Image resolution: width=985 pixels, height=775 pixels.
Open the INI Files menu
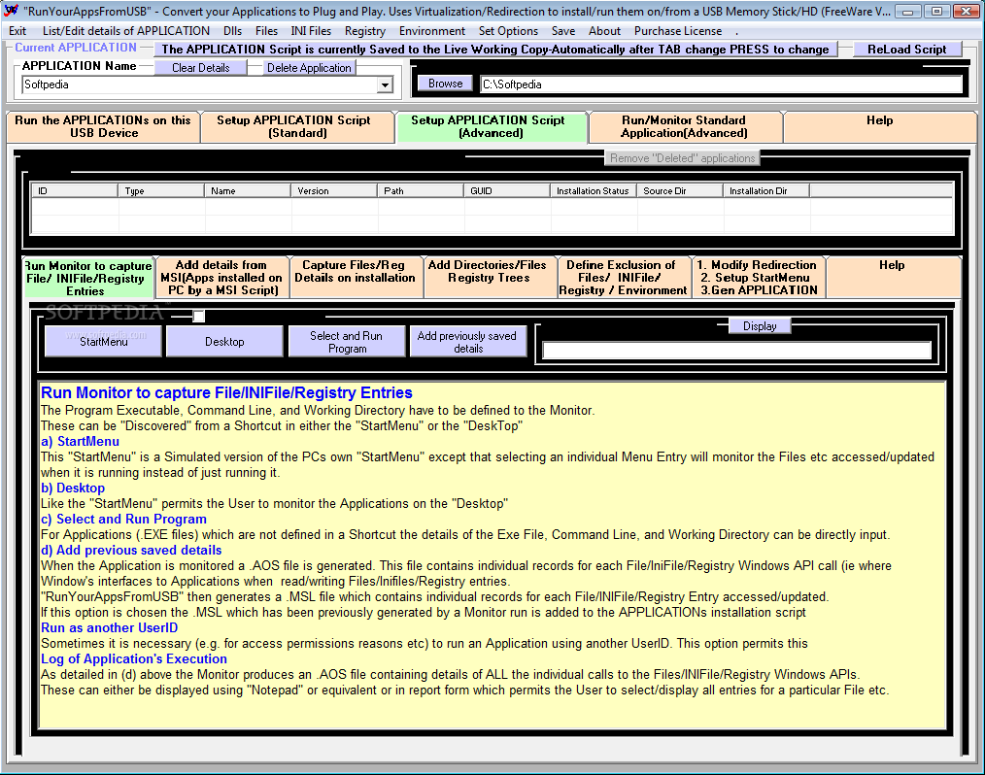(x=311, y=31)
